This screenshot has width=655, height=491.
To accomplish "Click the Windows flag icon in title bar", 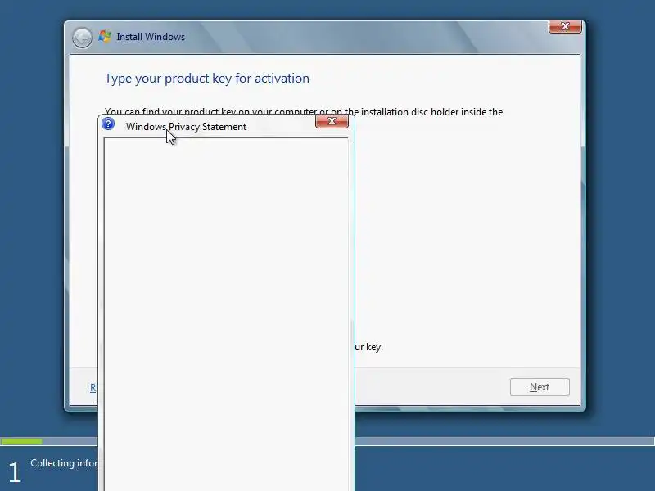I will (105, 36).
